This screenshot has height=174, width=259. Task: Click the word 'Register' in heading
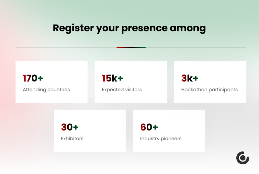pyautogui.click(x=73, y=28)
